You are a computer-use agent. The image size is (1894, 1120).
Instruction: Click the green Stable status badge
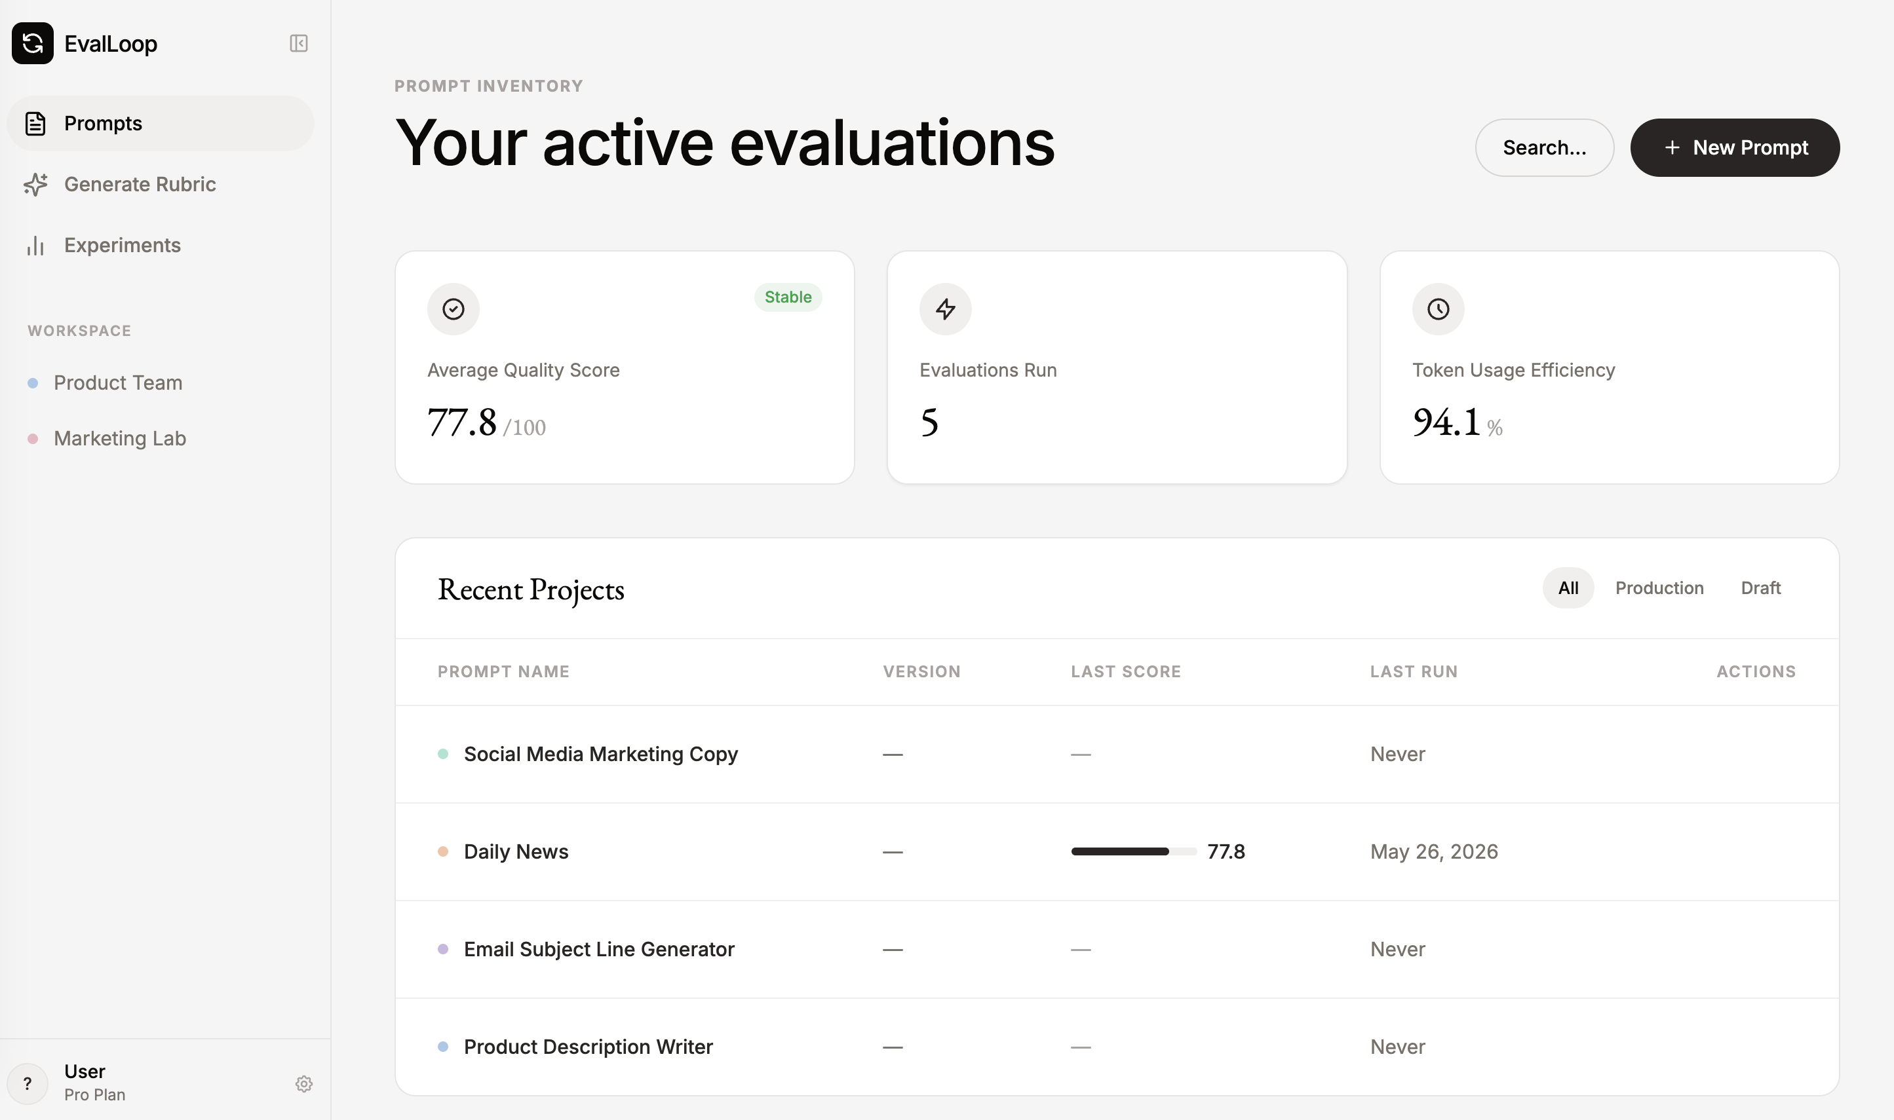[x=788, y=297]
